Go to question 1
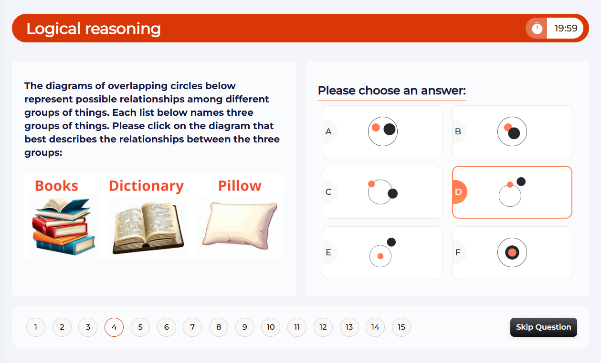Screen dimensions: 601x363 [36, 327]
